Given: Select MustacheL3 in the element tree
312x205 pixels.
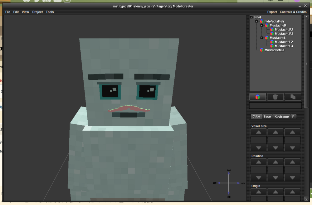Looking at the screenshot, I should pos(284,46).
